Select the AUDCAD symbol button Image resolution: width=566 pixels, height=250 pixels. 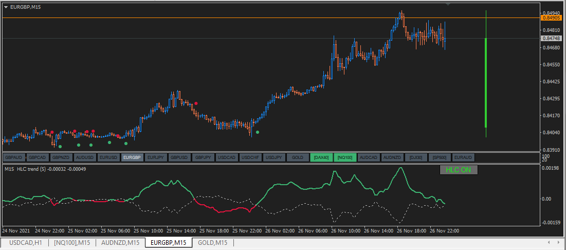(369, 157)
